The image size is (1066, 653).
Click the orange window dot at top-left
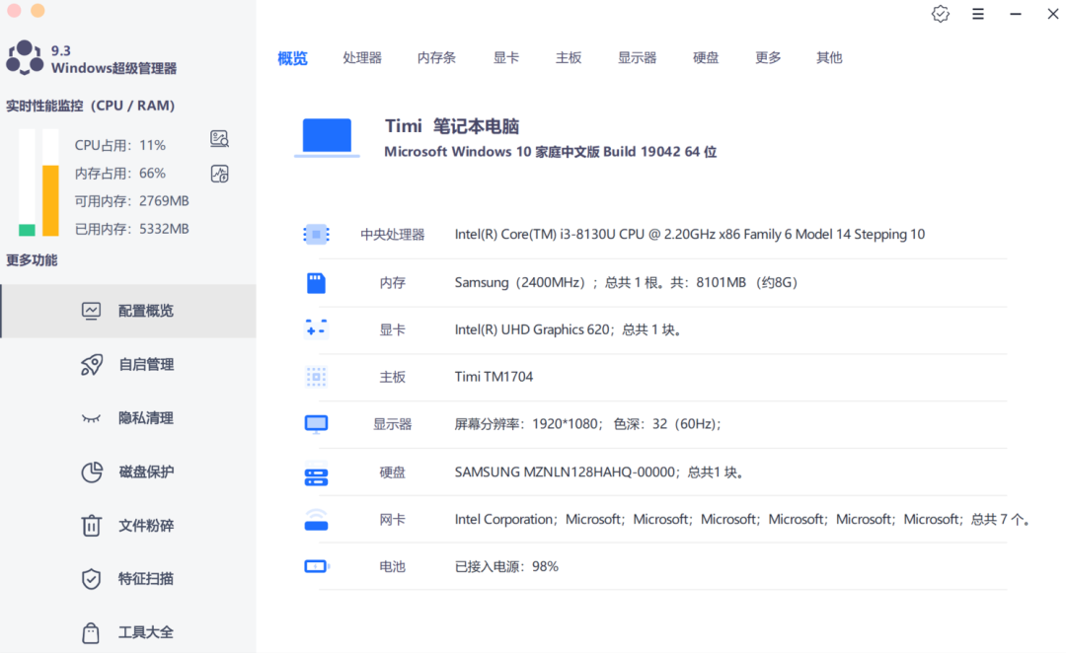[x=38, y=10]
